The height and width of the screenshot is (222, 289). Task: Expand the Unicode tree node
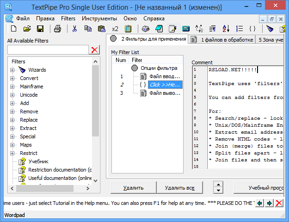12,95
